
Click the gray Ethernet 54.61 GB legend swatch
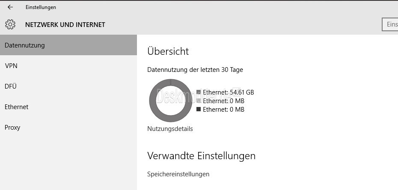point(199,92)
